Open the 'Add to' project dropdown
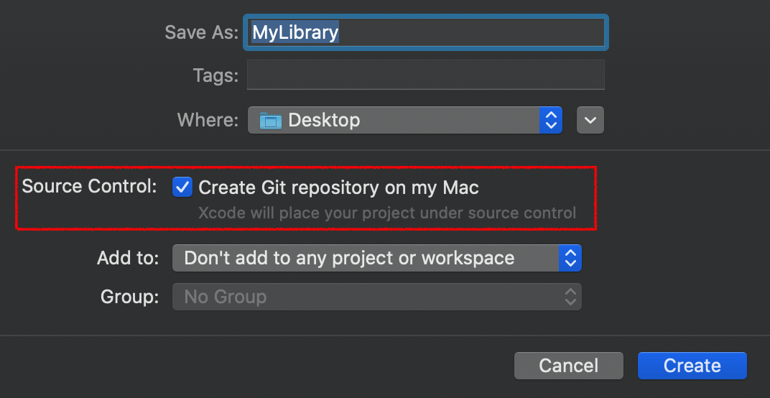This screenshot has width=770, height=398. click(x=376, y=258)
